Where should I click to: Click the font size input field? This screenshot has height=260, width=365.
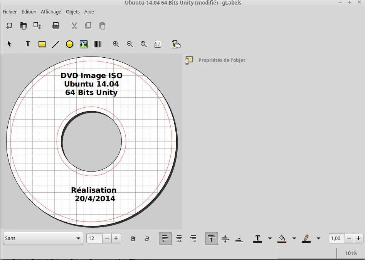[94, 238]
